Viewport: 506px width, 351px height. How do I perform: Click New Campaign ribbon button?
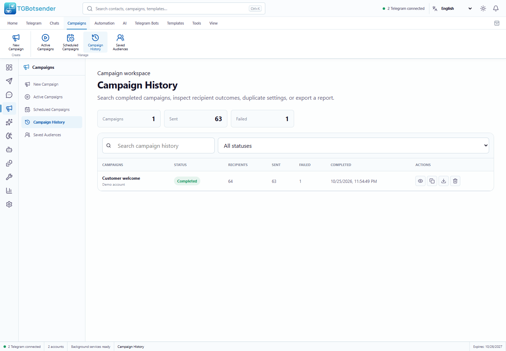[16, 42]
